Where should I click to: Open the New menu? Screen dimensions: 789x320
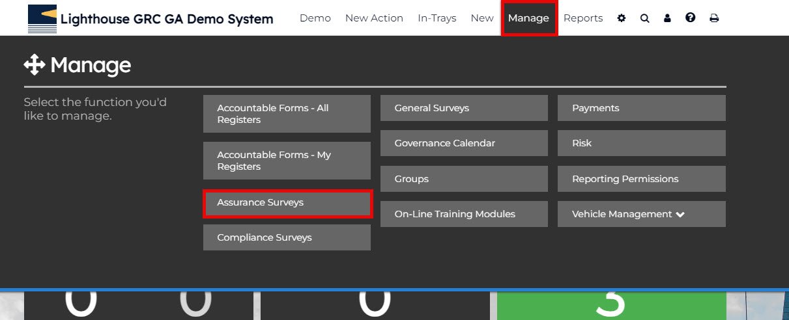tap(482, 18)
